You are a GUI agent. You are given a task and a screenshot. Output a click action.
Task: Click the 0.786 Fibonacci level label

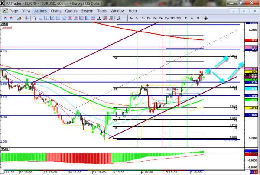(x=4, y=117)
